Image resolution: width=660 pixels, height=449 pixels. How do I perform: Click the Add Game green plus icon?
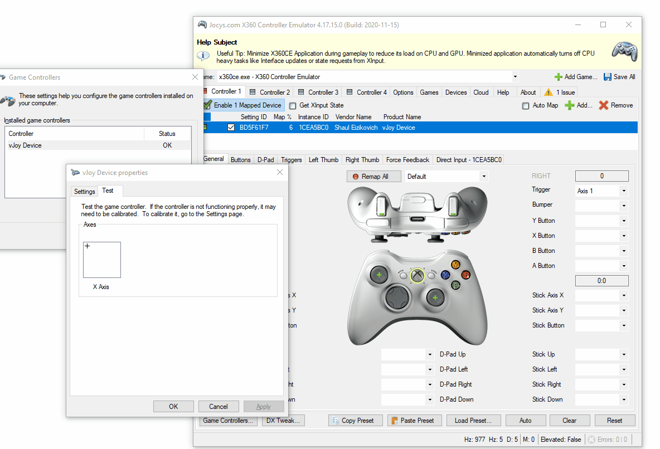[x=558, y=77]
